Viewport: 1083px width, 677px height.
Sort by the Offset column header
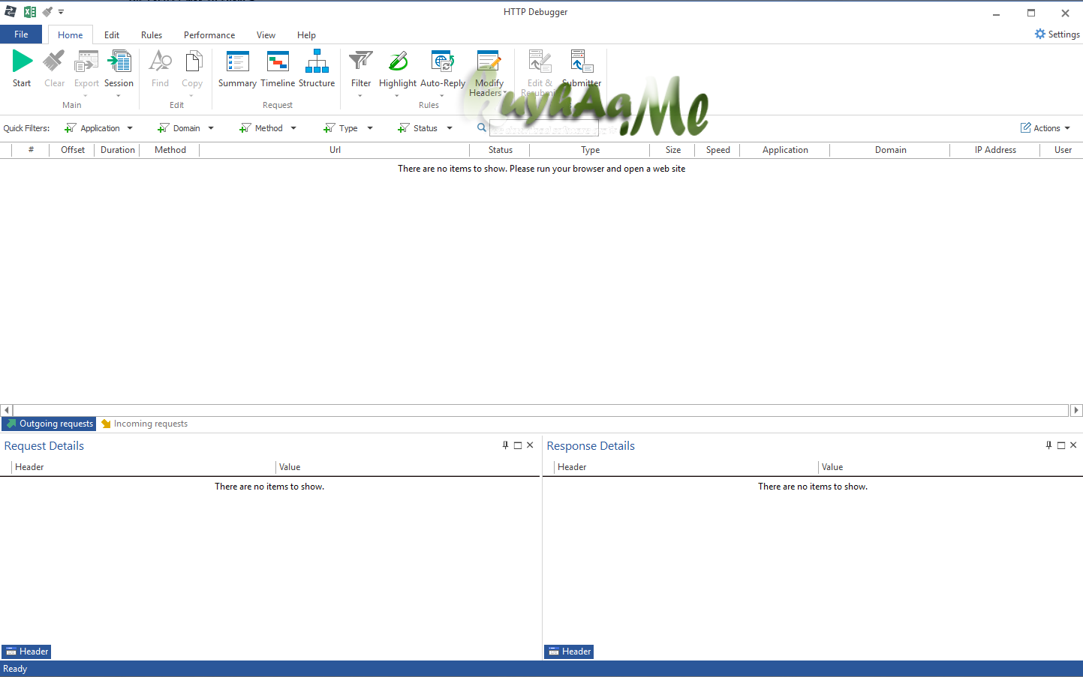coord(73,150)
